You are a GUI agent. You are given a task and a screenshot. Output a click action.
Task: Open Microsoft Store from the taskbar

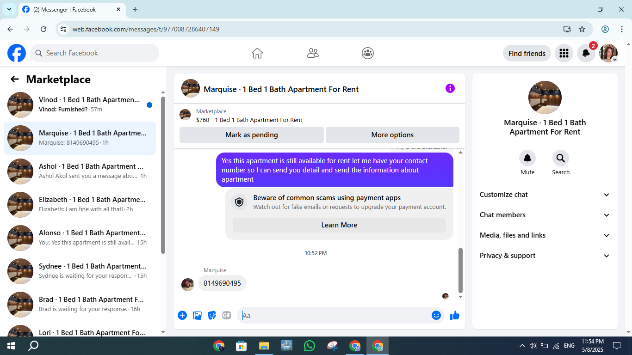(241, 346)
